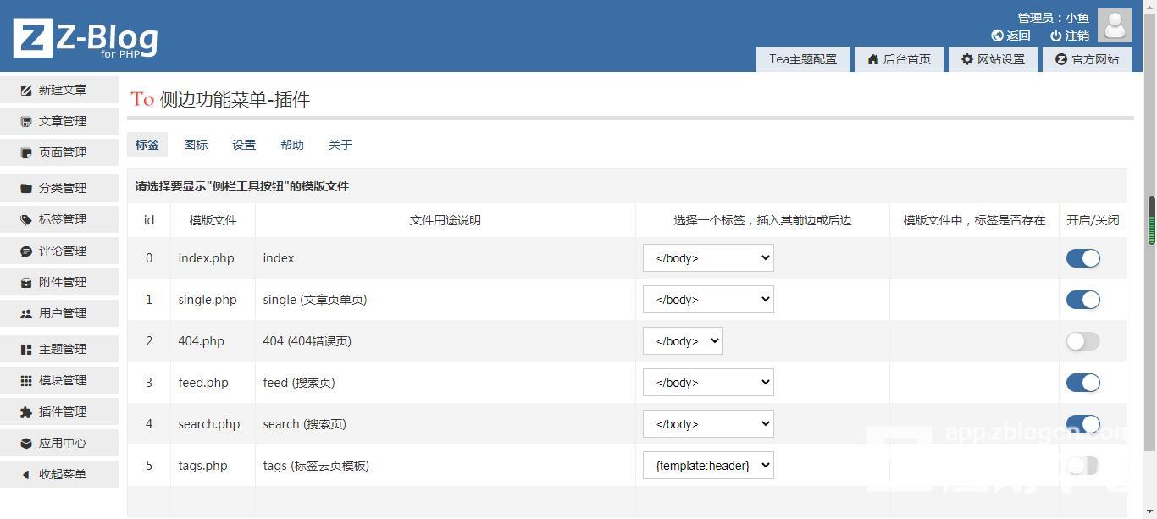The image size is (1157, 519).
Task: Open 网站设置 page
Action: pos(993,59)
